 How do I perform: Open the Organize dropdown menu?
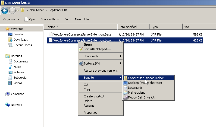click(11, 19)
